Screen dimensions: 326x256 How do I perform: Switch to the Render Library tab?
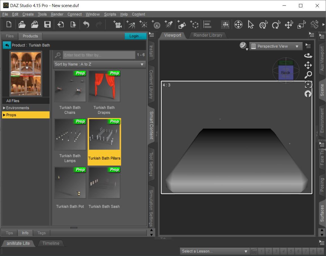[x=208, y=35]
